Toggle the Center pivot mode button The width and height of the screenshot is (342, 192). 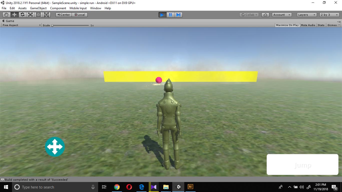tap(64, 15)
